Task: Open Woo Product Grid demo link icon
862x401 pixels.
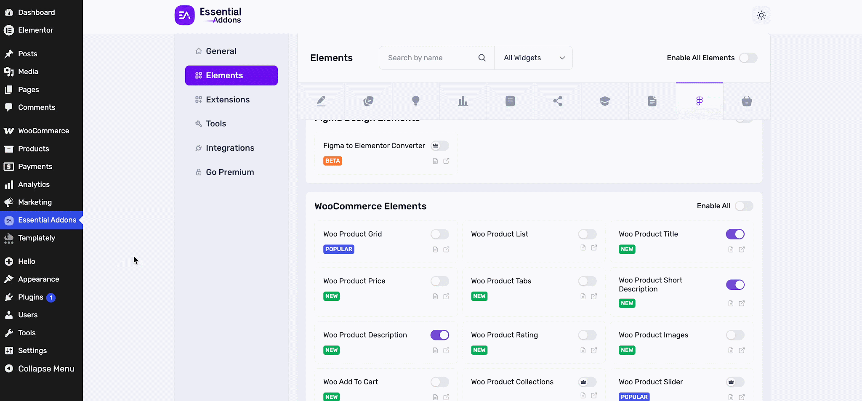Action: point(447,250)
